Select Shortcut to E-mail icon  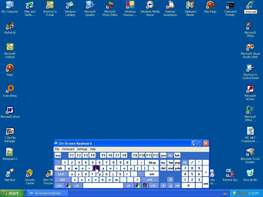50,8
